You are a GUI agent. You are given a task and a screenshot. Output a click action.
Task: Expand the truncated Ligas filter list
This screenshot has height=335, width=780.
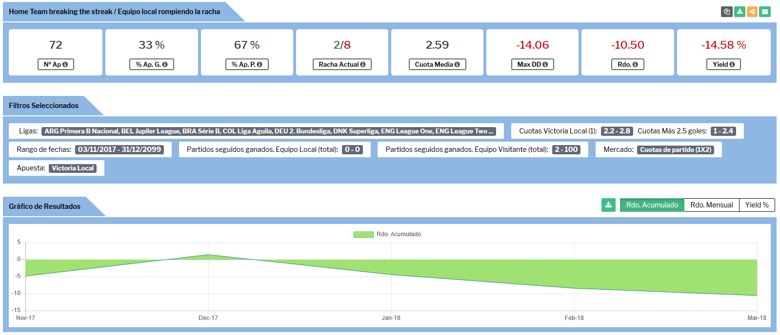[x=269, y=131]
